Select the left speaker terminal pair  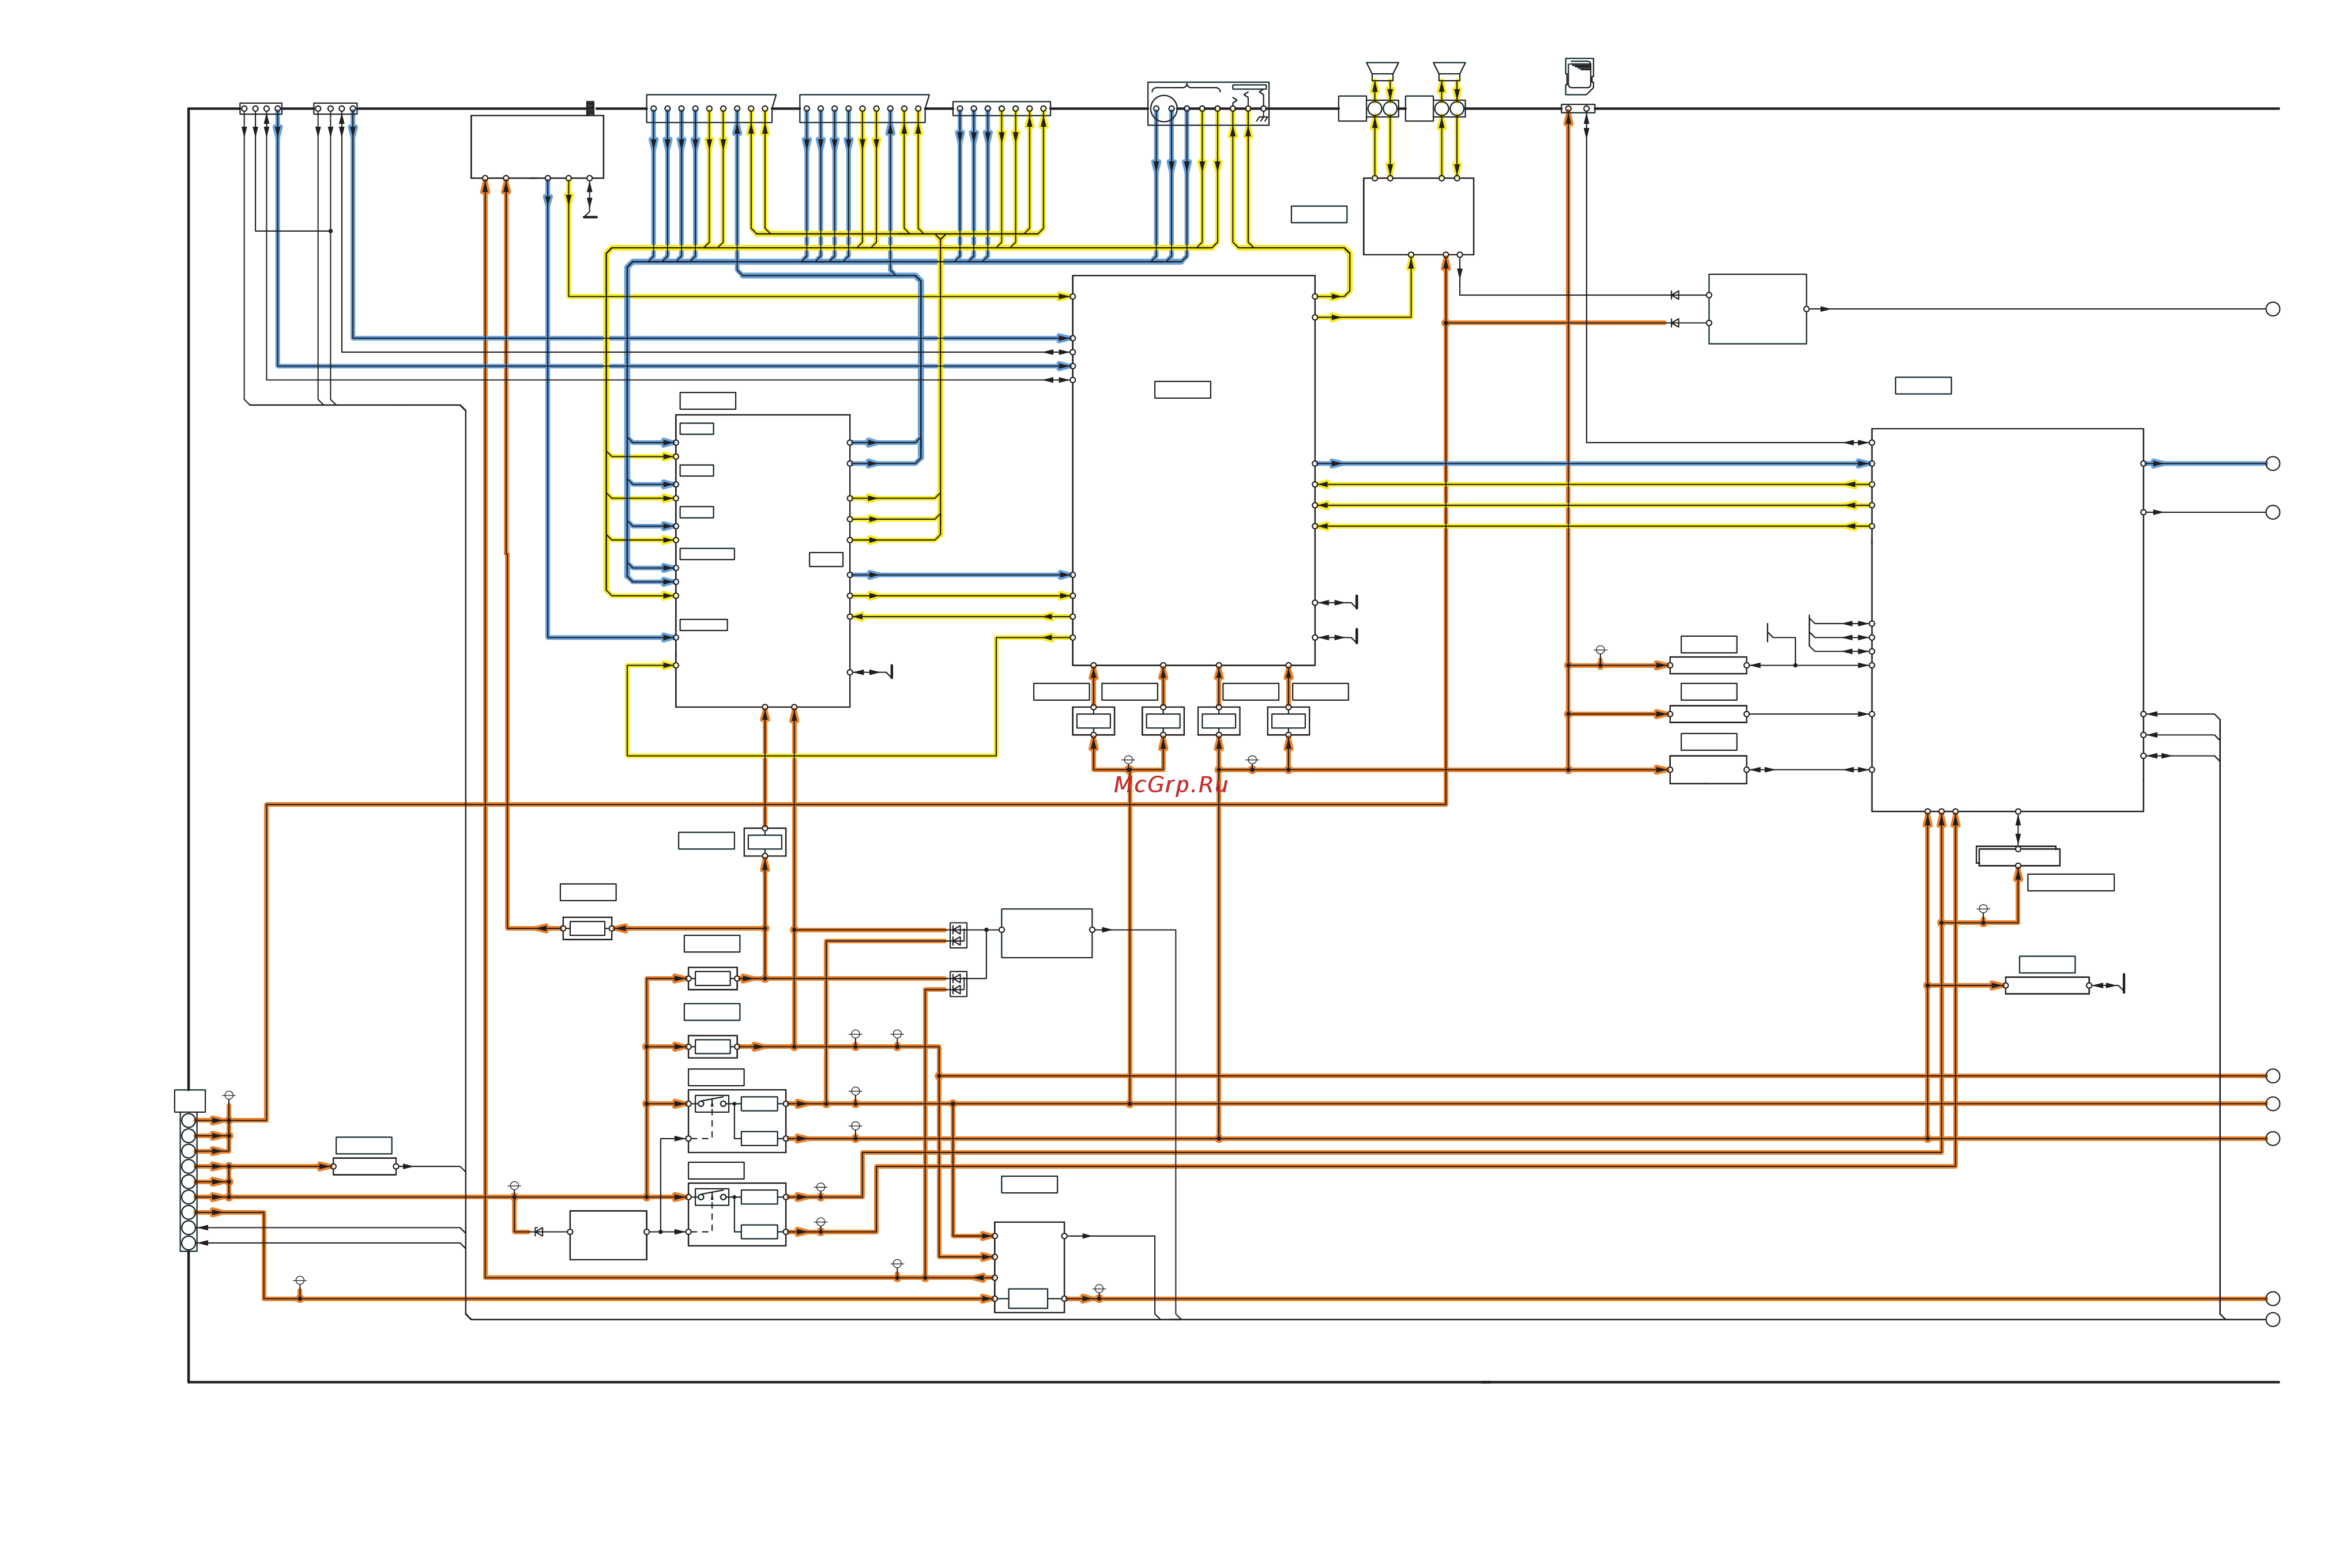coord(1383,108)
